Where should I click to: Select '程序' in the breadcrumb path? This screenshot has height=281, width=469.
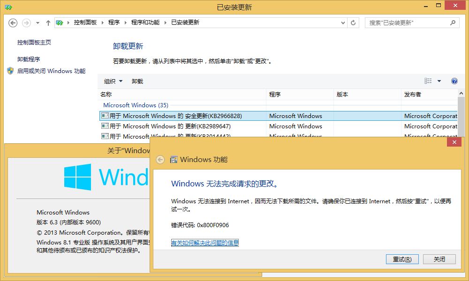113,22
